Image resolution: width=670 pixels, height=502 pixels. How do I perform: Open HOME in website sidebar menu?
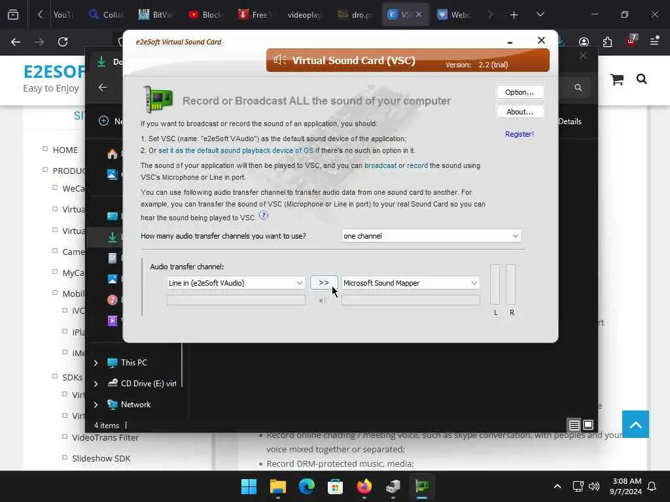pyautogui.click(x=65, y=150)
